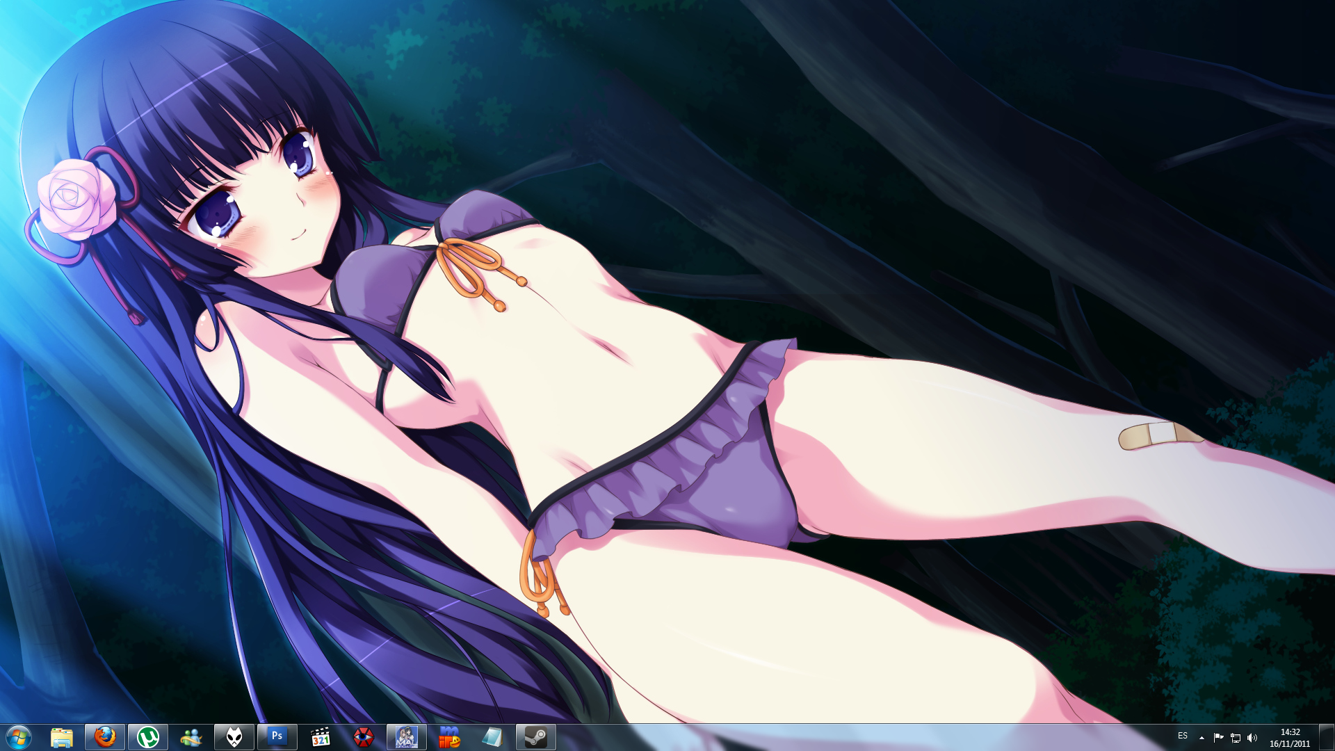This screenshot has height=751, width=1335.
Task: Open Windows Explorer from the taskbar
Action: (x=62, y=737)
